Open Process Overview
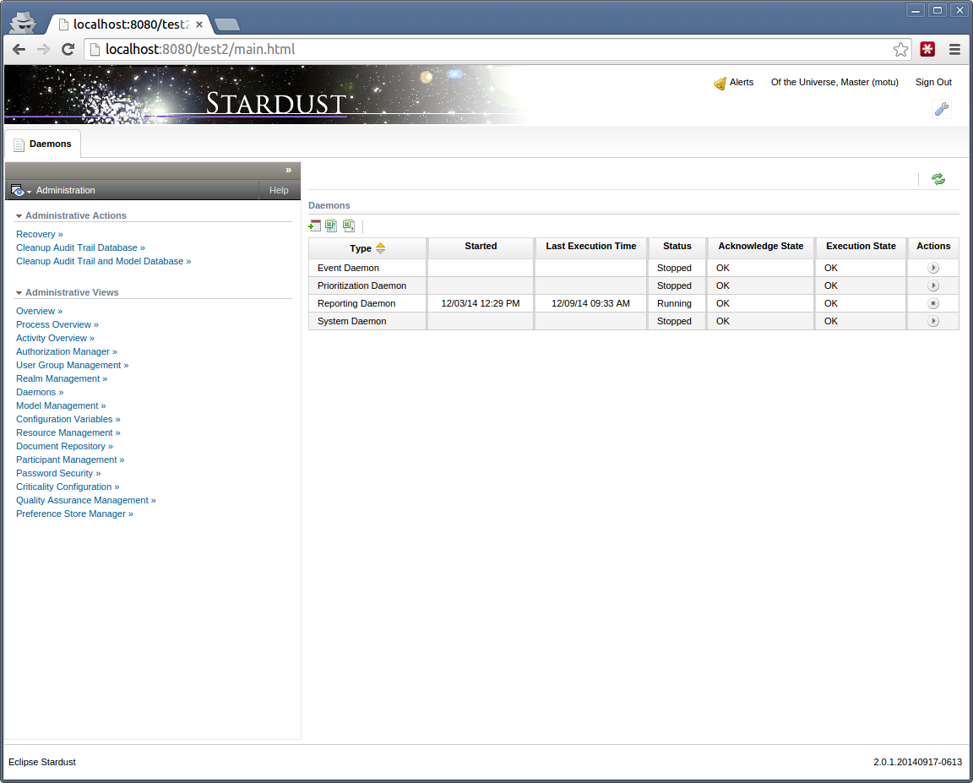The height and width of the screenshot is (783, 973). (x=57, y=325)
